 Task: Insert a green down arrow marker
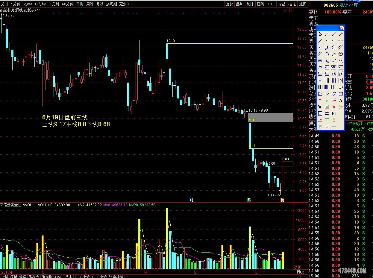click(327, 100)
